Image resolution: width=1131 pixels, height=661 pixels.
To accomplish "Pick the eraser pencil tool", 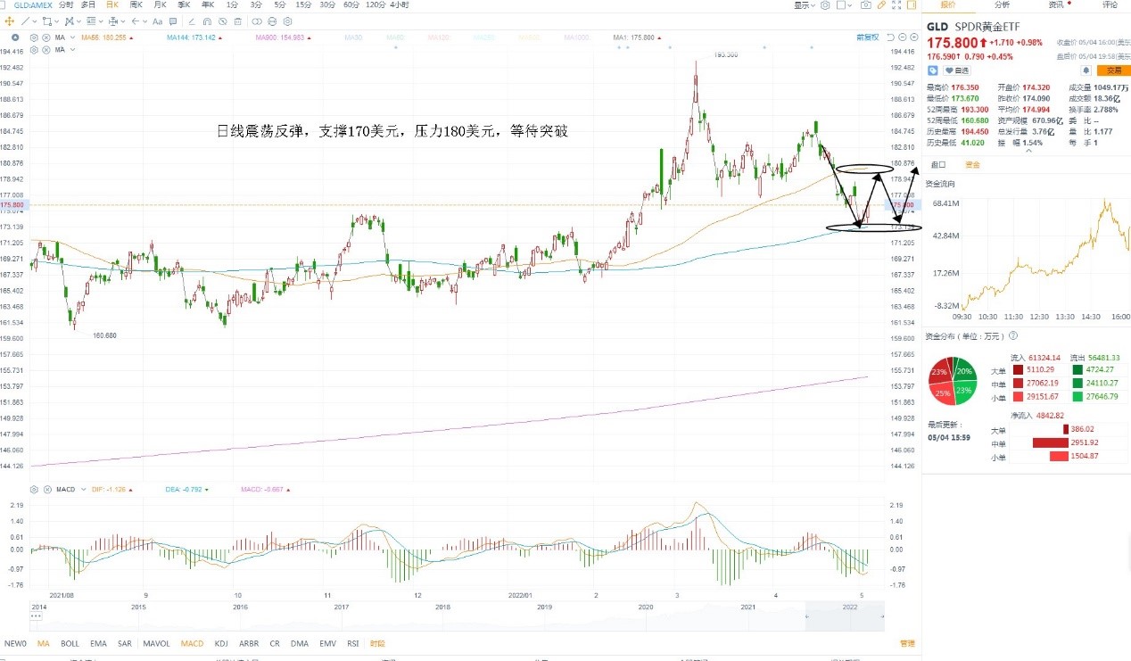I will click(191, 21).
